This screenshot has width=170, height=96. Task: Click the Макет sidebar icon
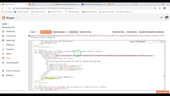pyautogui.click(x=3, y=54)
